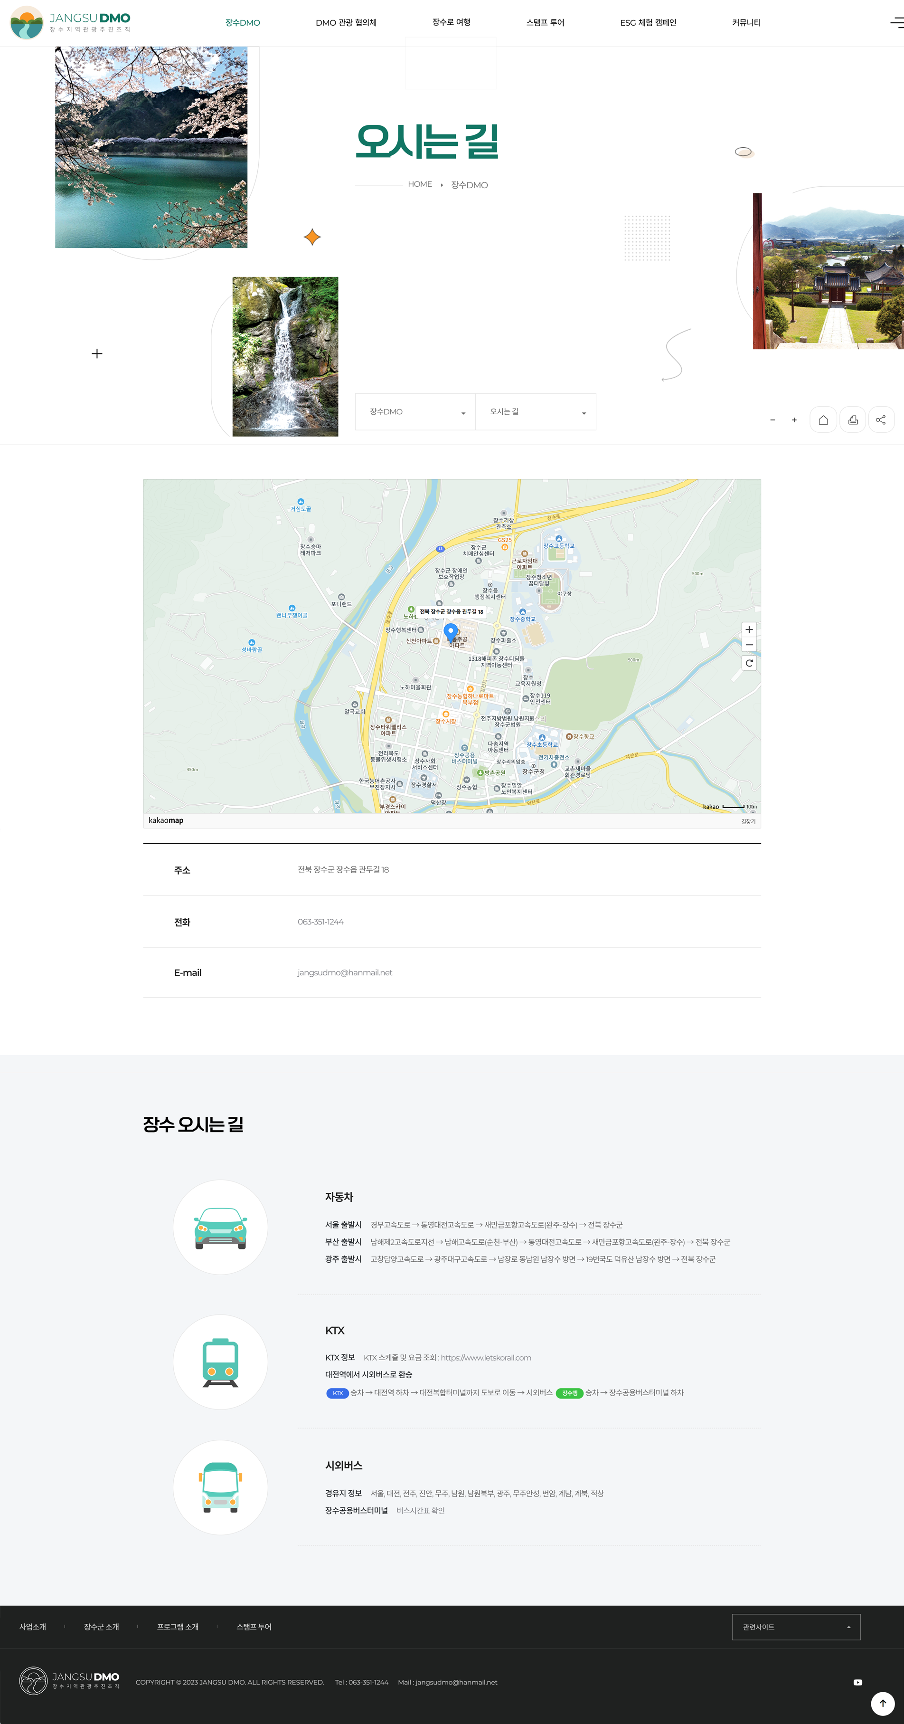Click the temple landscape photo

click(x=829, y=271)
